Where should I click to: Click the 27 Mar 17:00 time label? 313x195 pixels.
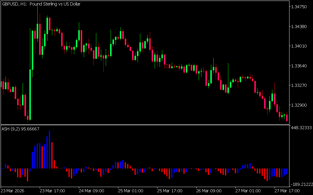click(286, 191)
